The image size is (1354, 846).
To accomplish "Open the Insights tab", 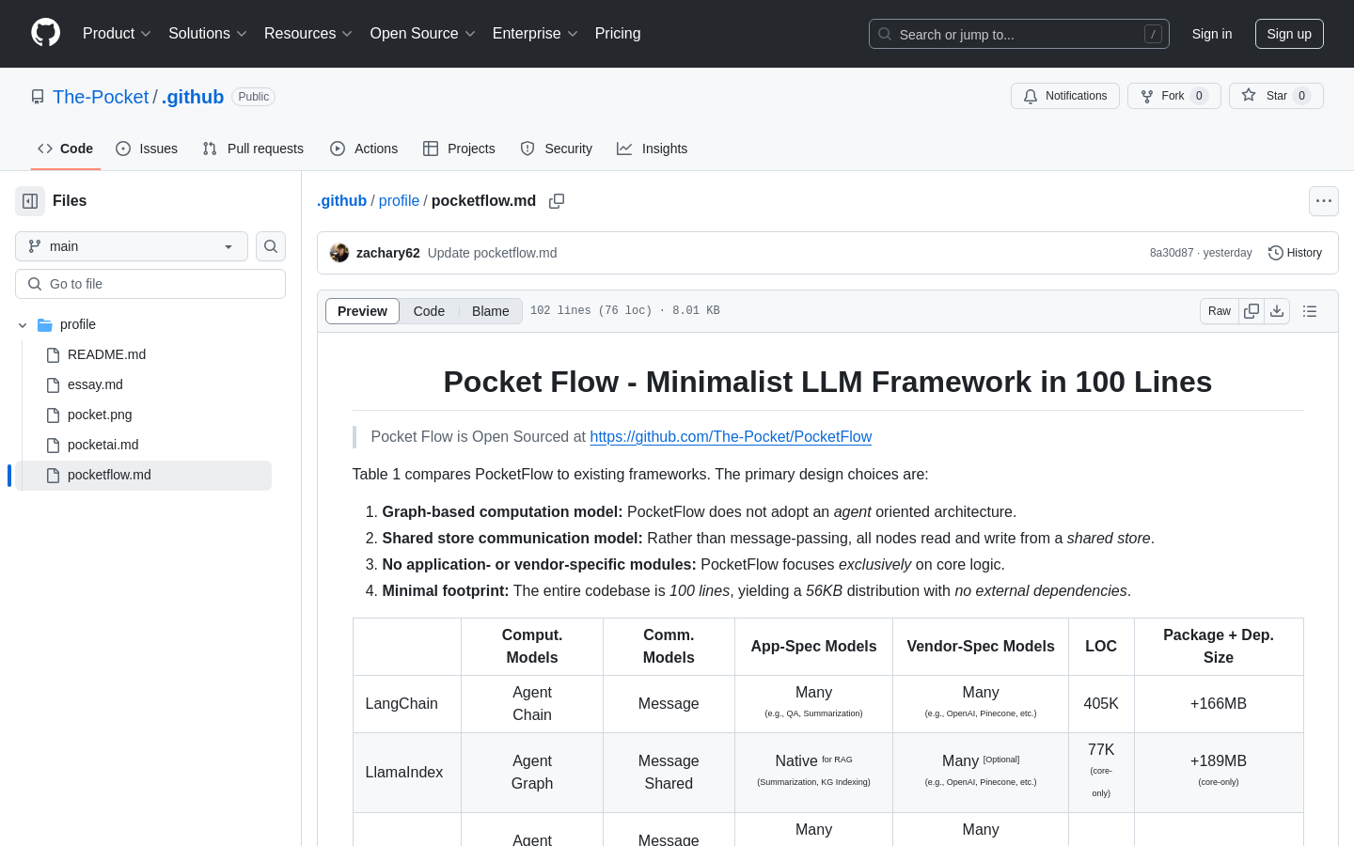I will point(652,149).
